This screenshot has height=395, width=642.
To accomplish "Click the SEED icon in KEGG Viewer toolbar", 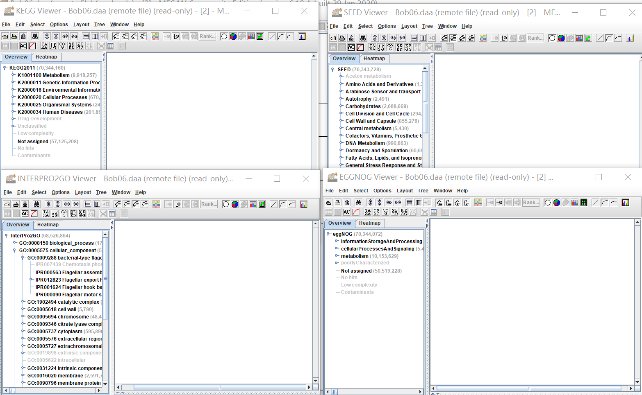I will (71, 46).
